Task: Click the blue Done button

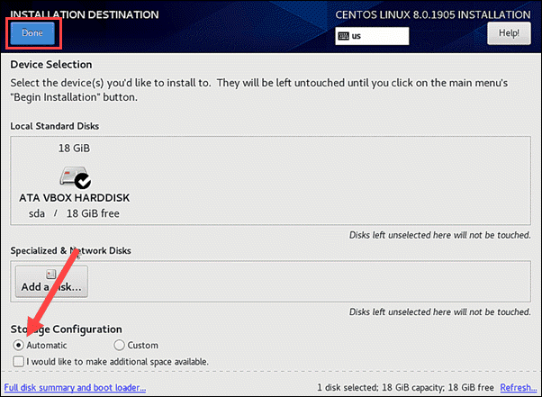Action: (32, 33)
